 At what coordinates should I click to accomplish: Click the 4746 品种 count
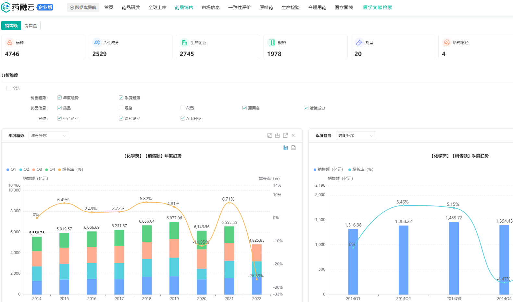tap(12, 54)
